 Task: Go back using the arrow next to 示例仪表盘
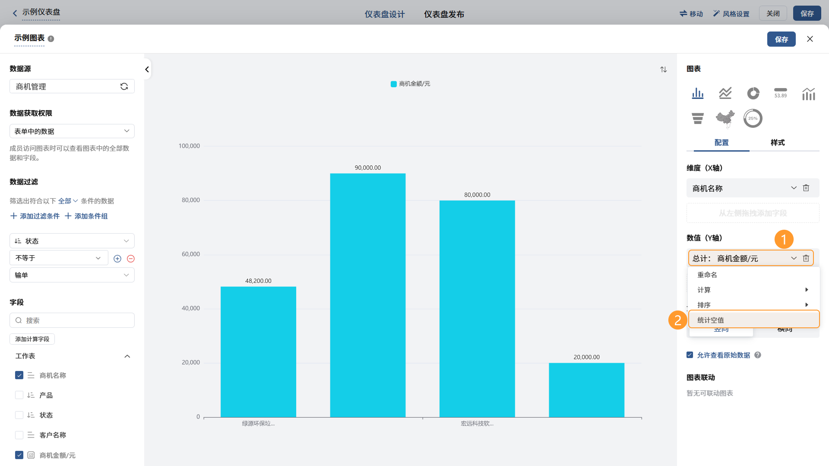(15, 13)
